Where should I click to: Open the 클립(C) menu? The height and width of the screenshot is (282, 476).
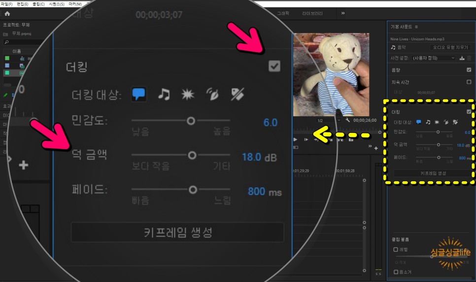(x=38, y=4)
